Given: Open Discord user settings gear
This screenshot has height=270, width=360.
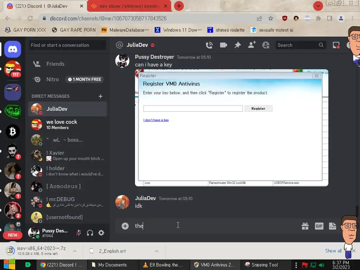Looking at the screenshot, I should pos(101,233).
